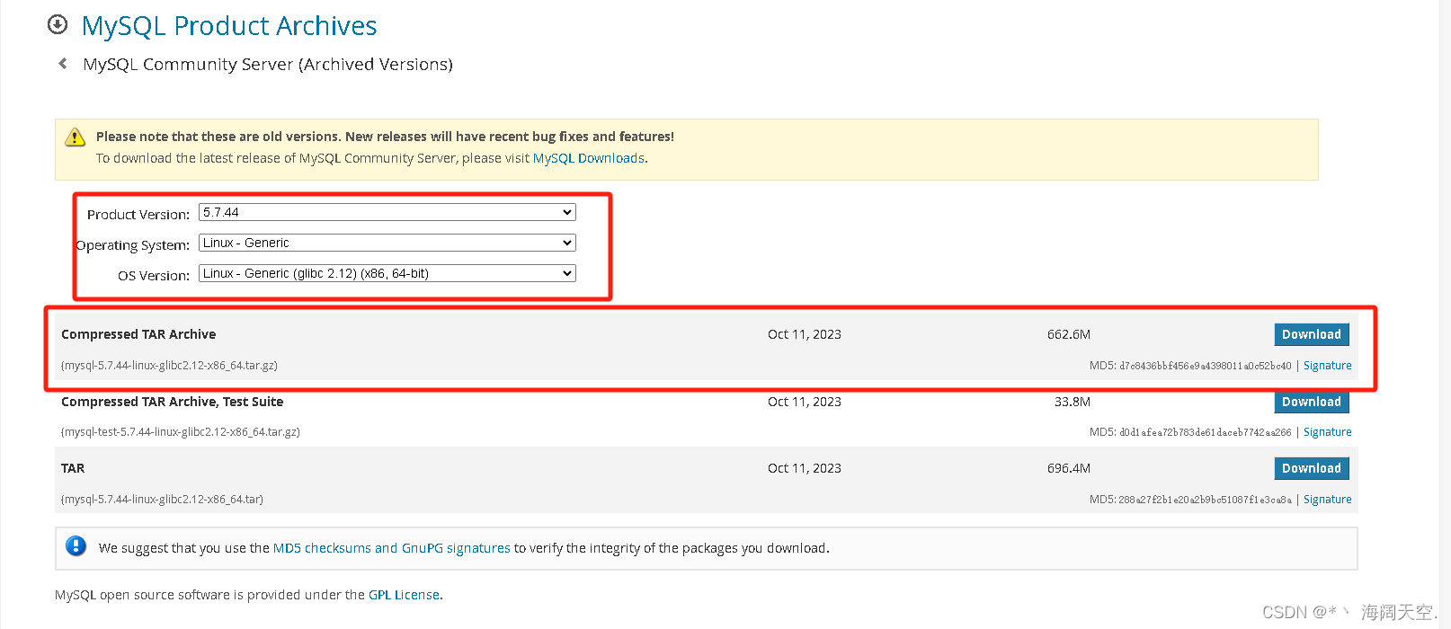Open Signature link for the TAR row

[x=1328, y=500]
